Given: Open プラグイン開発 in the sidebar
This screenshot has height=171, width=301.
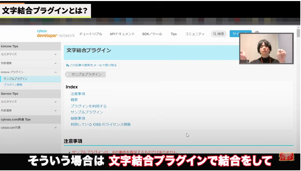Looking at the screenshot, I should [13, 85].
